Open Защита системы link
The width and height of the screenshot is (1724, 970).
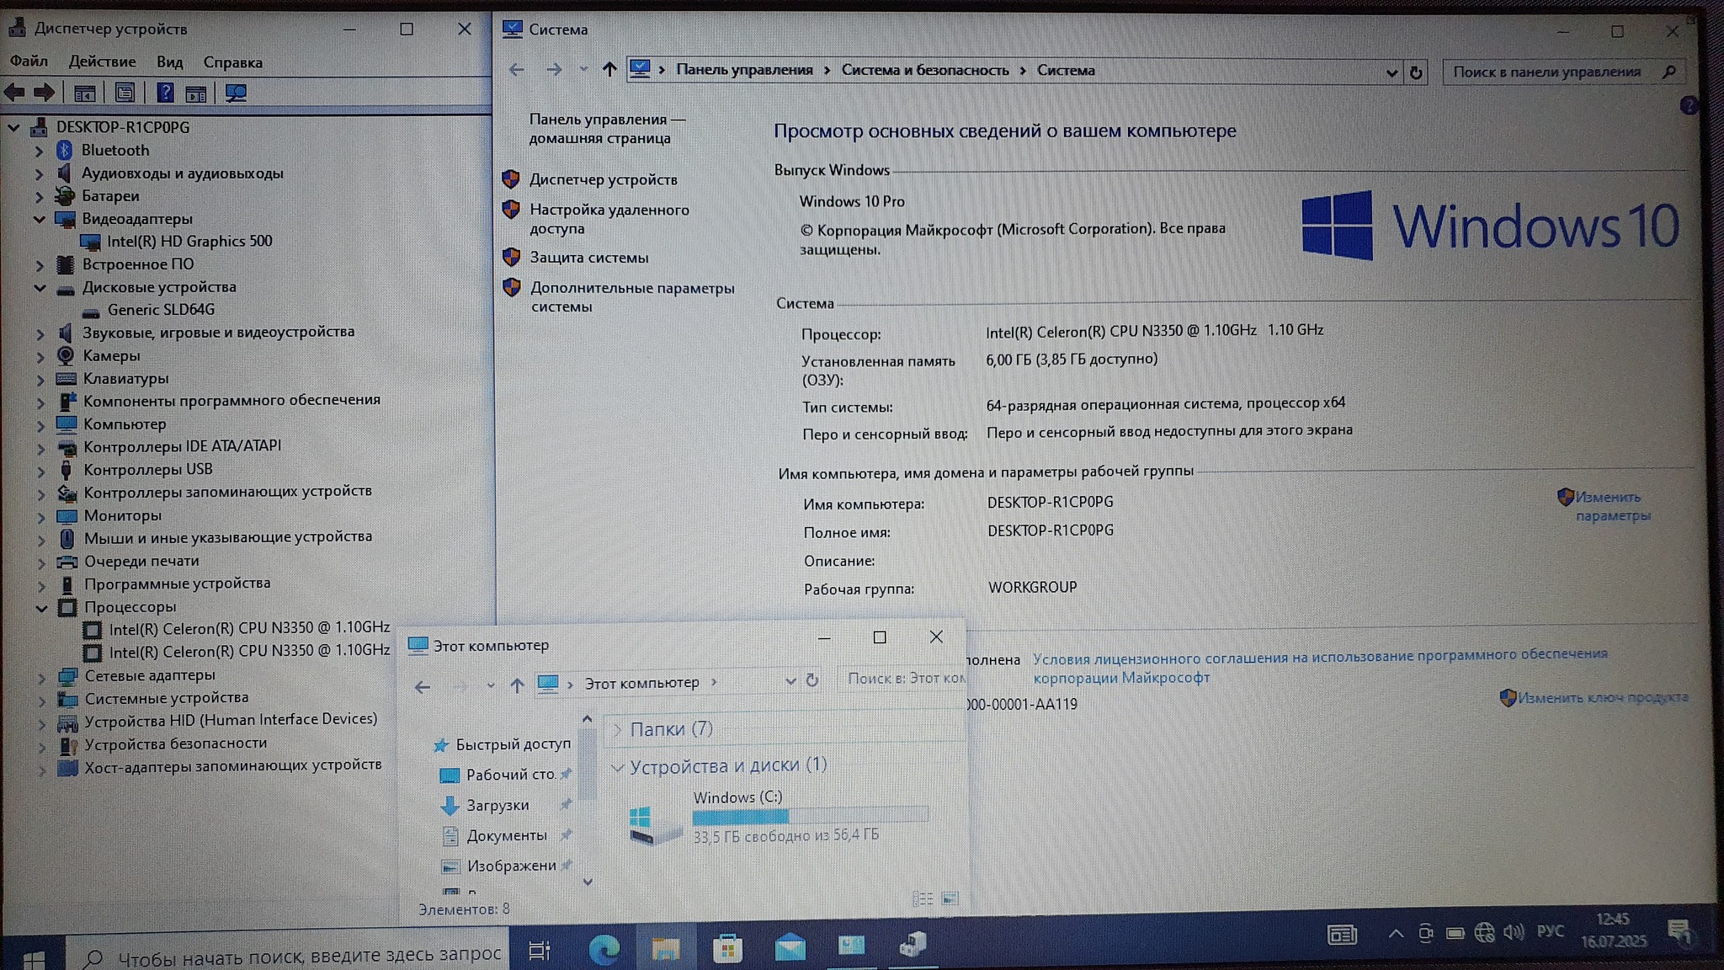click(x=588, y=258)
